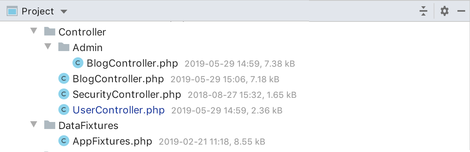470x152 pixels.
Task: Click the Collapse All icon
Action: coord(423,11)
